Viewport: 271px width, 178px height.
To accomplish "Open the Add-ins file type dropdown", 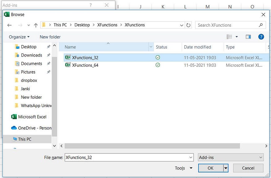I will pos(231,158).
